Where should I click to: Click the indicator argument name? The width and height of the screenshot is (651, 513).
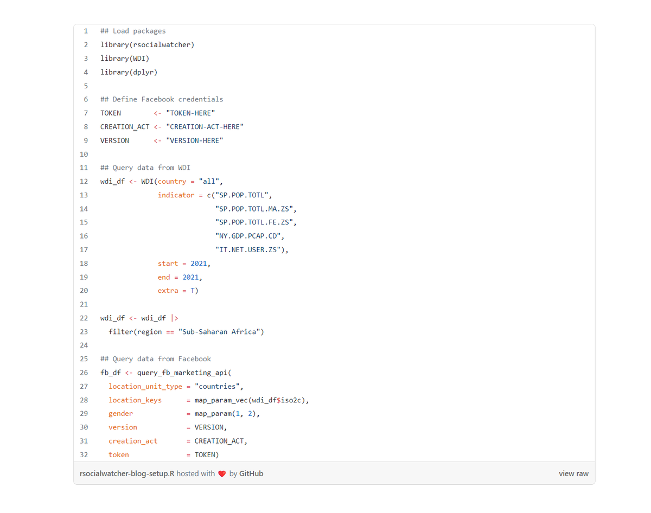pyautogui.click(x=176, y=195)
